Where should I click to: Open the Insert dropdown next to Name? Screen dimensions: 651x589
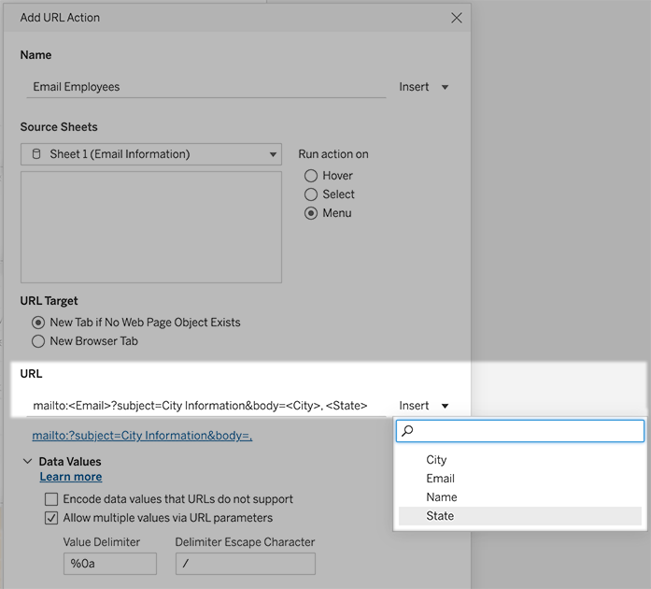423,87
